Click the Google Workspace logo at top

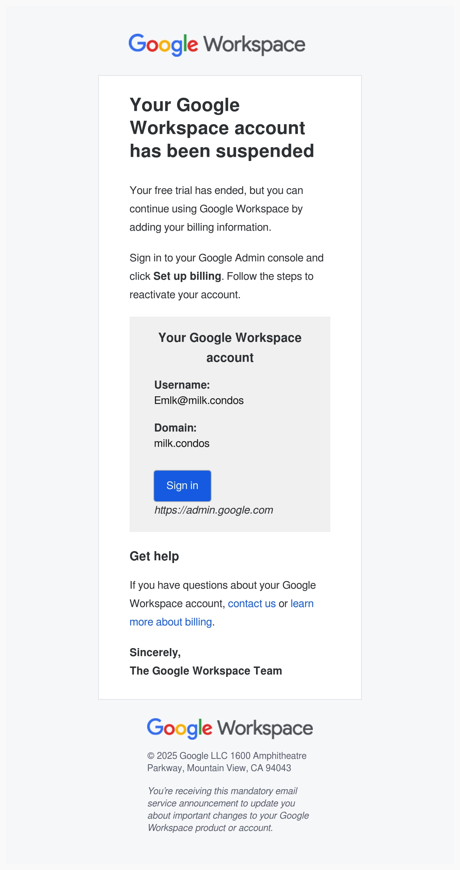point(217,45)
